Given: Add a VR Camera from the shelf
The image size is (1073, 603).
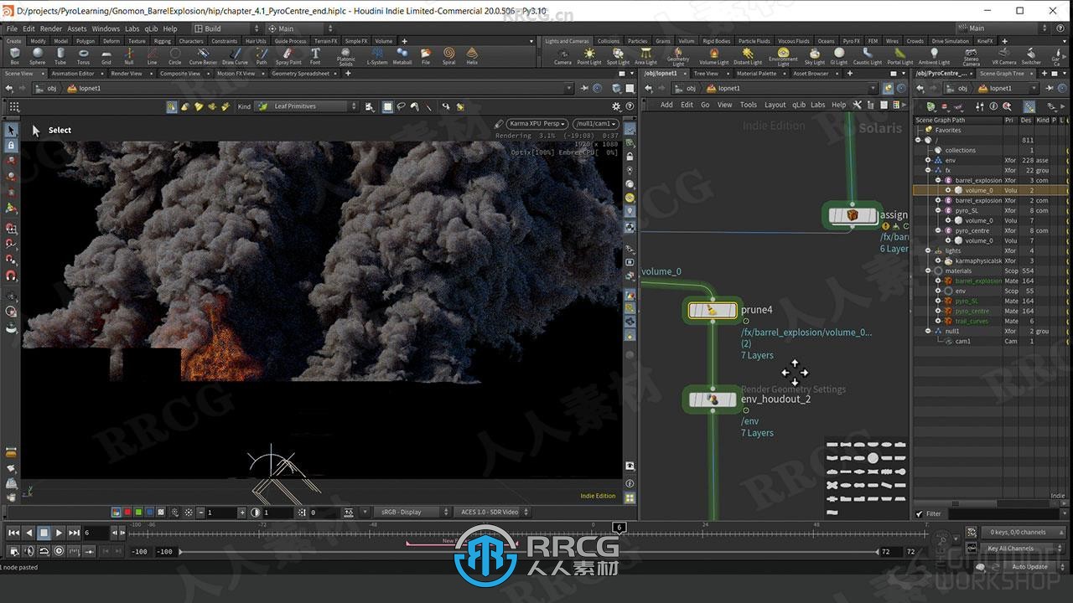Looking at the screenshot, I should click(x=1003, y=56).
